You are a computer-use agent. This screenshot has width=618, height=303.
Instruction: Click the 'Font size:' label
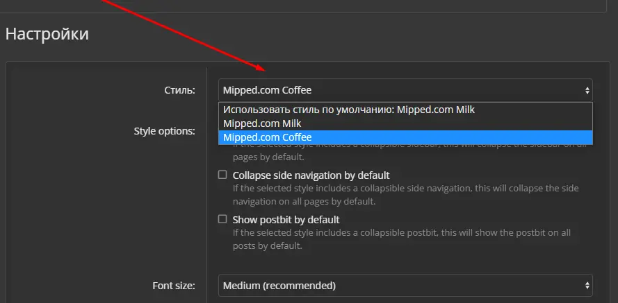coord(174,286)
